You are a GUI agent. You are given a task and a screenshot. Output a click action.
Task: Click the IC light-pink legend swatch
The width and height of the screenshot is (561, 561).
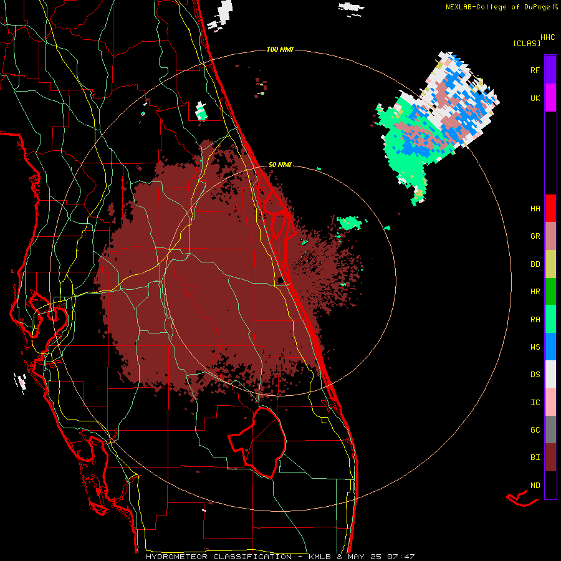[550, 402]
